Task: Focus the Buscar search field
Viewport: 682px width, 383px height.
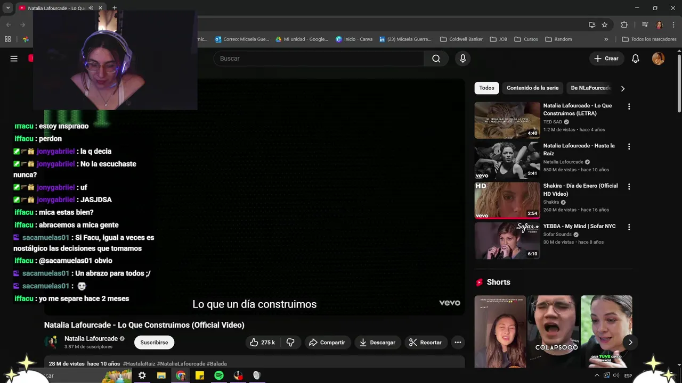Action: [x=319, y=59]
